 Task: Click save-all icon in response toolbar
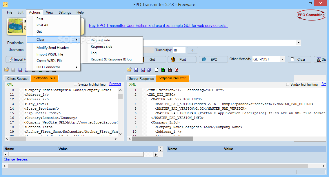[x=149, y=70]
